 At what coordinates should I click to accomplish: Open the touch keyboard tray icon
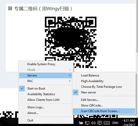(107, 123)
